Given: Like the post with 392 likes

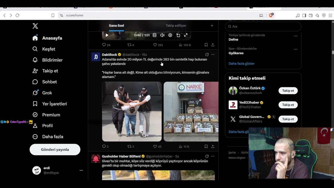Looking at the screenshot, I should coord(158,45).
